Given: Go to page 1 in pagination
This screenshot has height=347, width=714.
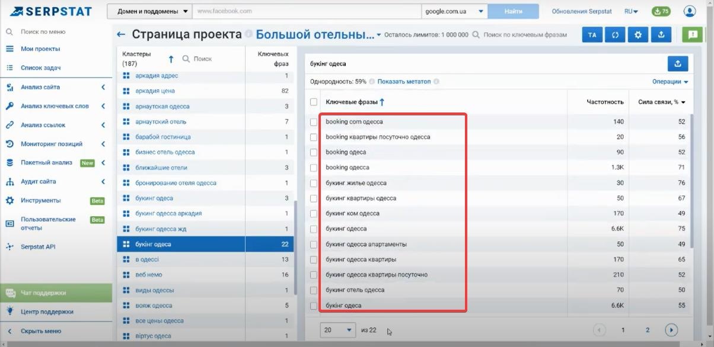Looking at the screenshot, I should (623, 330).
